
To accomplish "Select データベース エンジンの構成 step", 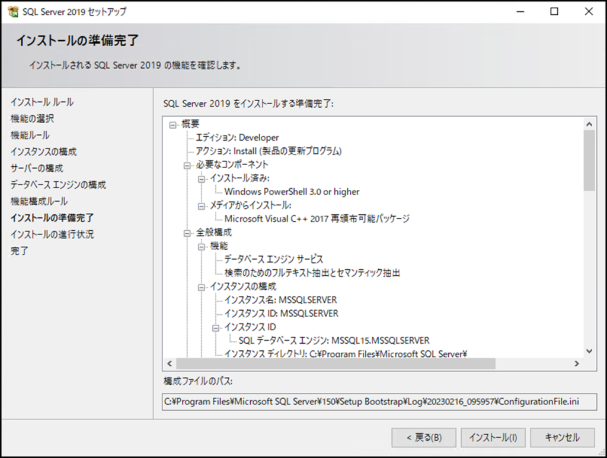I will click(58, 185).
